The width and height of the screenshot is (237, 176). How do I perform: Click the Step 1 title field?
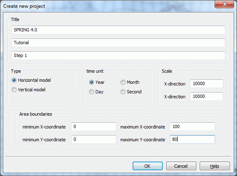[x=118, y=55]
